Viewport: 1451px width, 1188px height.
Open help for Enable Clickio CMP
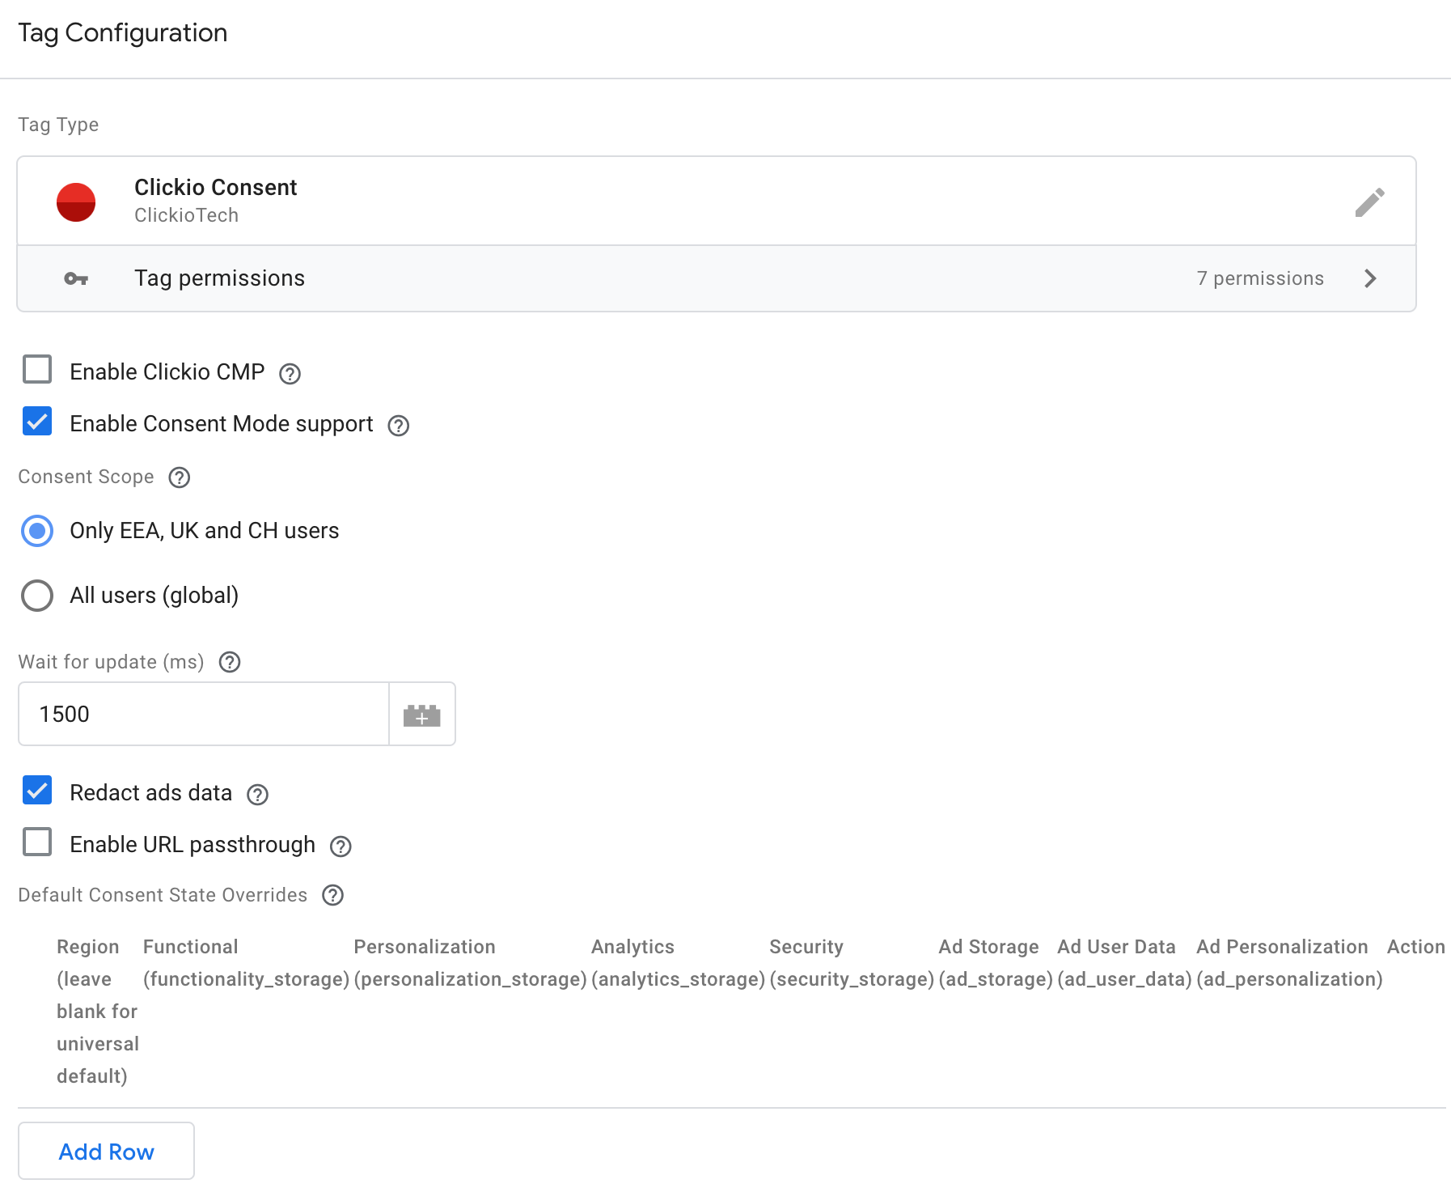290,373
